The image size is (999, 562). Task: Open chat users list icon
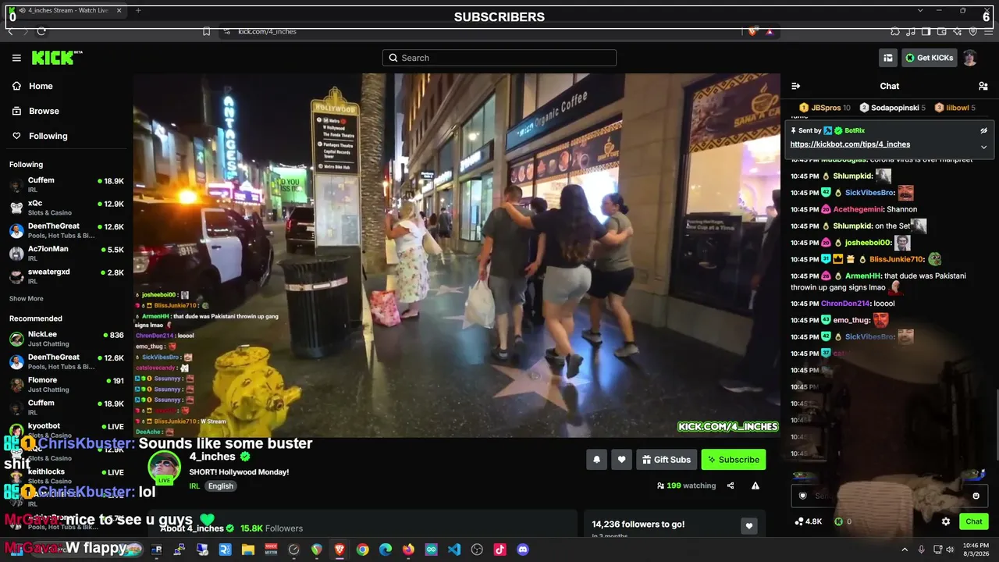[x=983, y=86]
